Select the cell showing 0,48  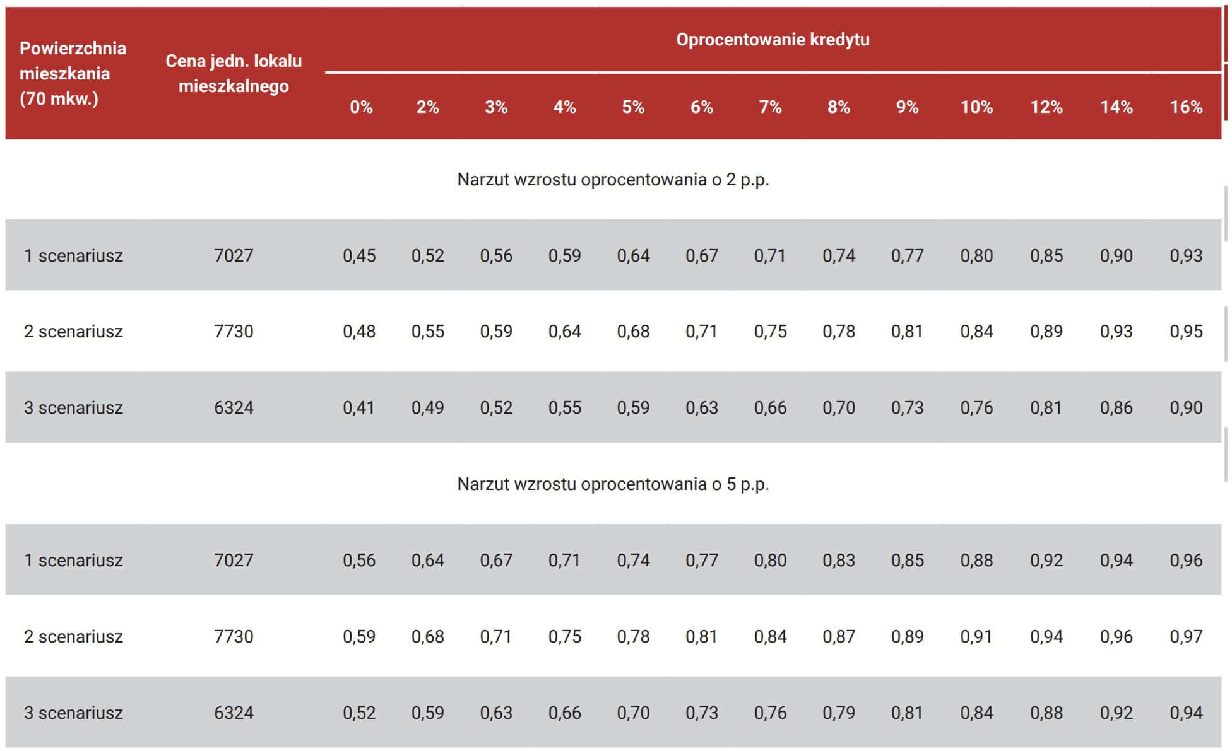[359, 332]
